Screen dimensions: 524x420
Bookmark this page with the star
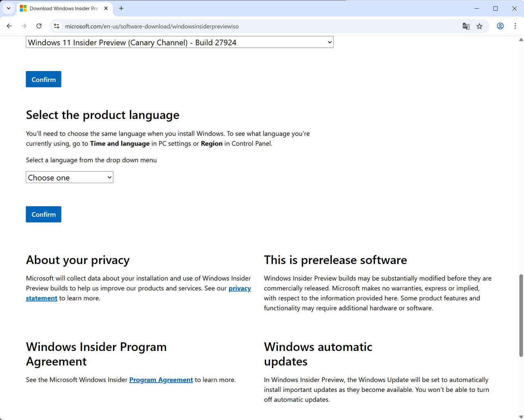coord(479,26)
